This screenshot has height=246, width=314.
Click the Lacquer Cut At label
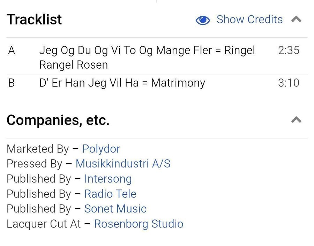click(x=44, y=224)
